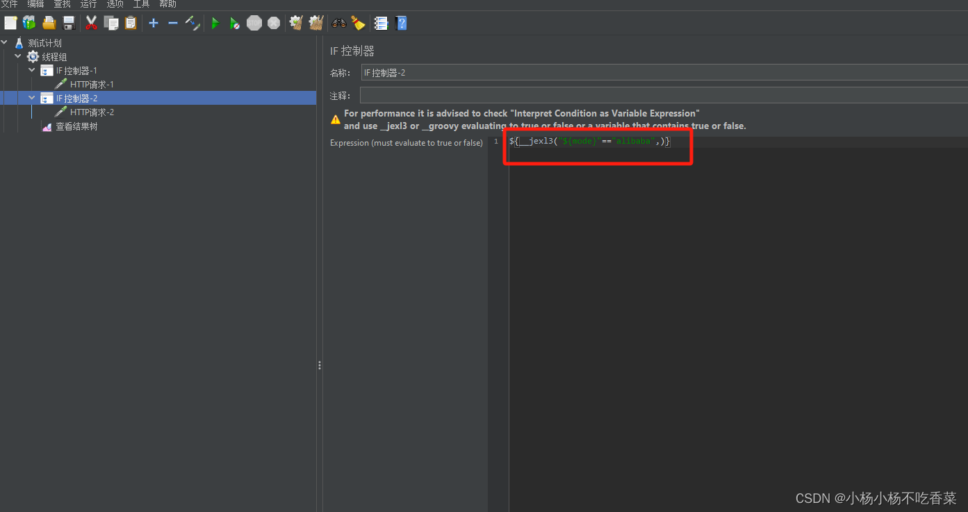
Task: Open the 编辑 menu
Action: coord(35,4)
